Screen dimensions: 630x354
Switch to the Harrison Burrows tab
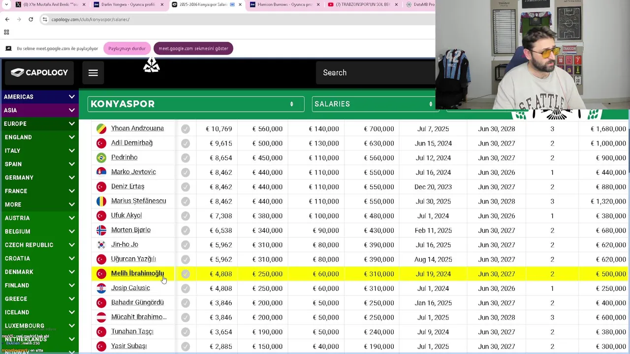coord(284,4)
